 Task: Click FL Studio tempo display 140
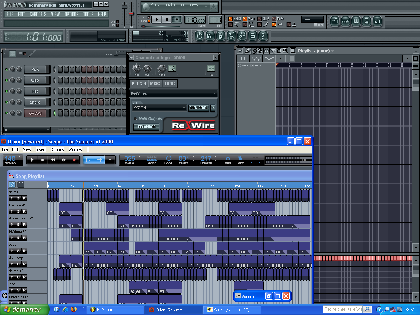pyautogui.click(x=195, y=20)
